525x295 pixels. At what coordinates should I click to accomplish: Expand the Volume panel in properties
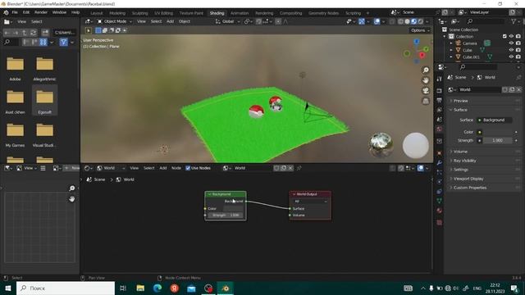(485, 152)
